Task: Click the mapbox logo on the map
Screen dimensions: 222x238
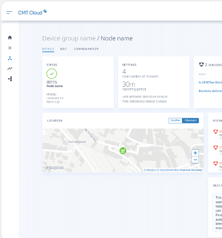Action: 54,168
